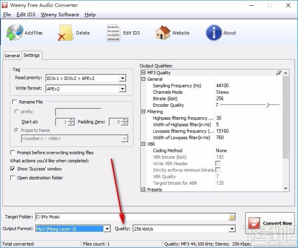Click the Convert Now button

270,223
